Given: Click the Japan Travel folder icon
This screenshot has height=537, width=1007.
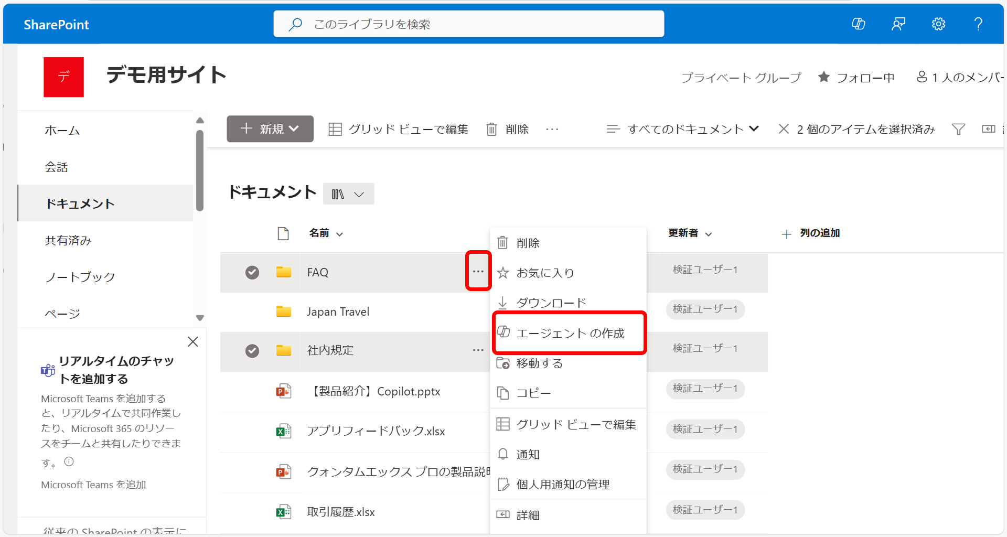Looking at the screenshot, I should [x=284, y=312].
